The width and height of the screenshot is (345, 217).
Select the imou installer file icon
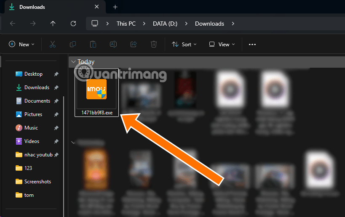tap(96, 89)
